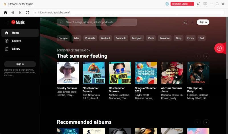228x134 pixels.
Task: Click the Songs of Summer 2024 title
Action: (x=146, y=90)
